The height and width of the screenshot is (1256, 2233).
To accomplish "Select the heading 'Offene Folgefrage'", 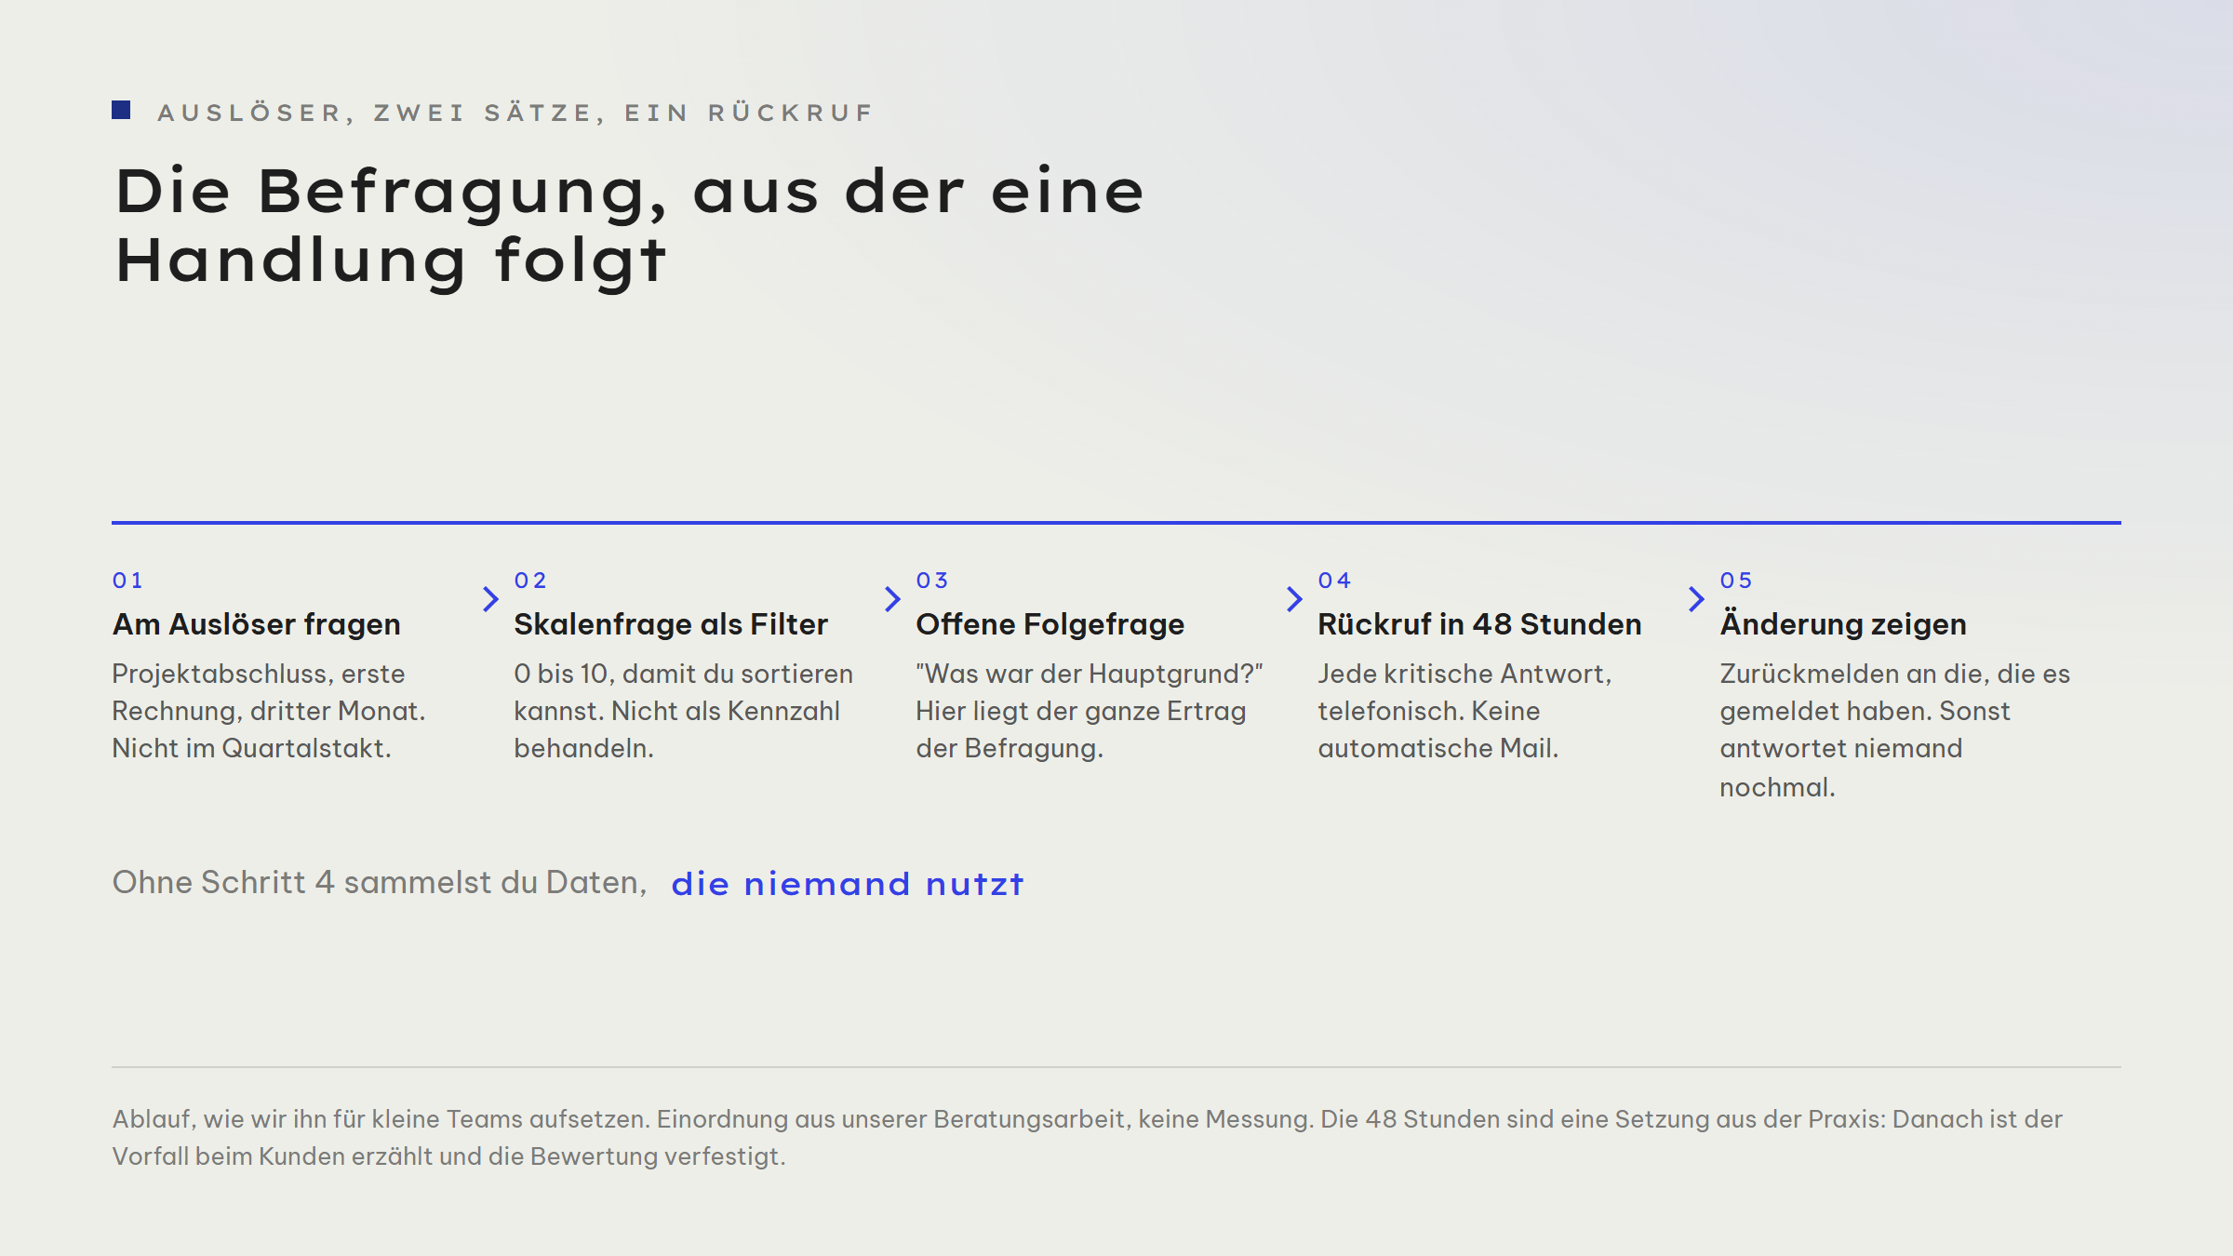I will 1050,624.
